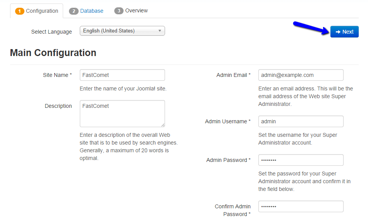Viewport: 368px width, 223px height.
Task: Click the language dropdown arrow
Action: pos(160,31)
